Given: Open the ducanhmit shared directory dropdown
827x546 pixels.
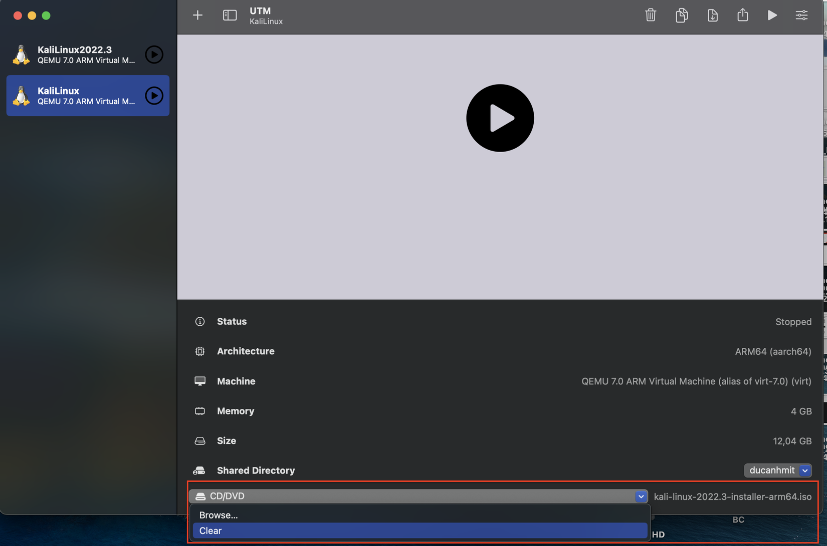Looking at the screenshot, I should coord(777,470).
